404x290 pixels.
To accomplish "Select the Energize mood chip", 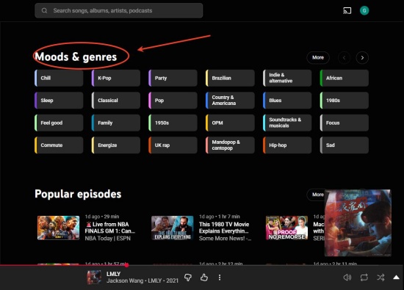I will (116, 145).
